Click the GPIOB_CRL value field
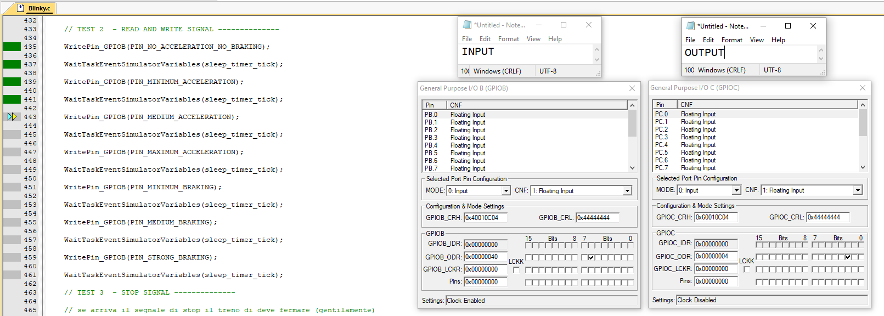This screenshot has width=884, height=316. click(598, 218)
